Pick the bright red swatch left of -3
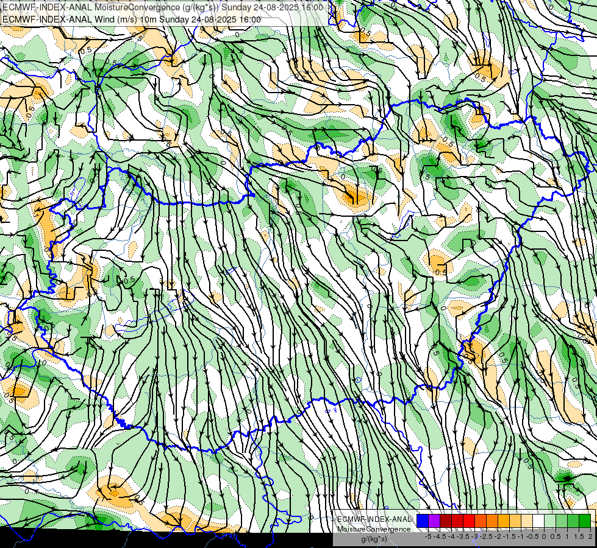This screenshot has width=597, height=548. tap(469, 521)
